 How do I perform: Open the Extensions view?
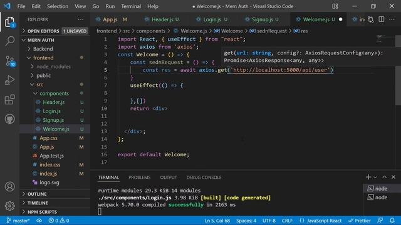[10, 99]
